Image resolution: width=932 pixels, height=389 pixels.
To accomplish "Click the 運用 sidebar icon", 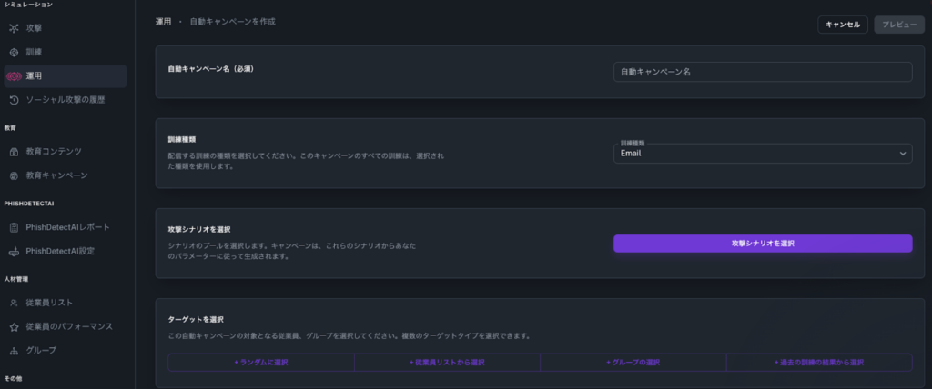I will (14, 76).
